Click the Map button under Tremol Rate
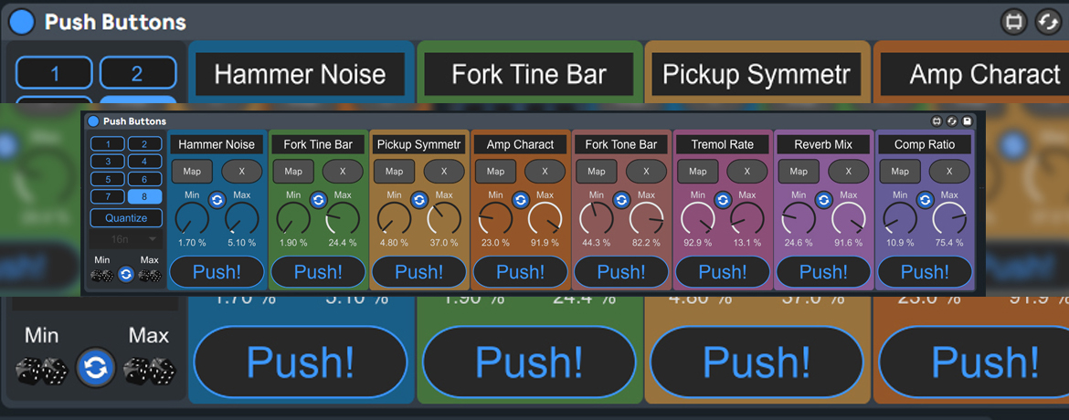Image resolution: width=1069 pixels, height=420 pixels. click(697, 172)
